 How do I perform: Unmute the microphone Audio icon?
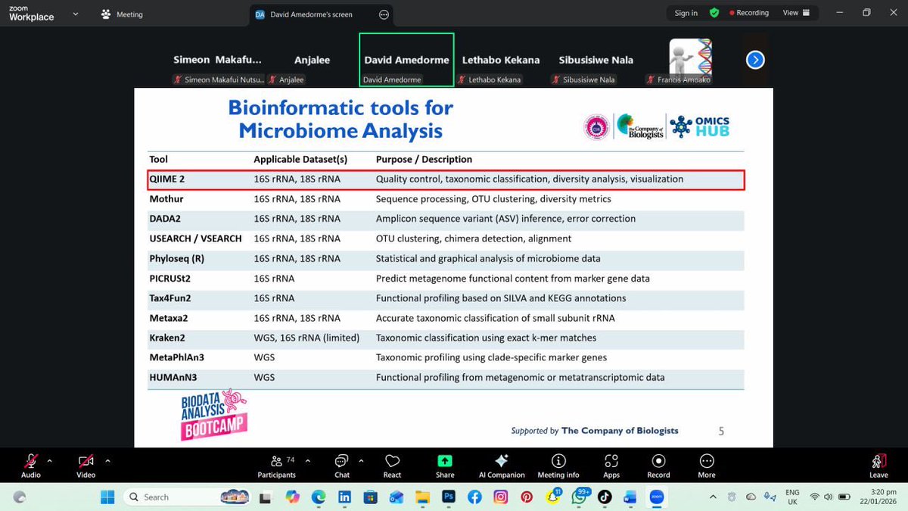click(31, 461)
